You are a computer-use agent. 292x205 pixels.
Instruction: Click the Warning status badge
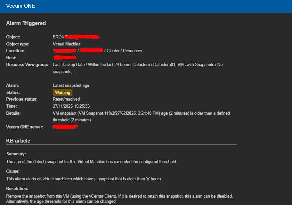click(x=62, y=92)
